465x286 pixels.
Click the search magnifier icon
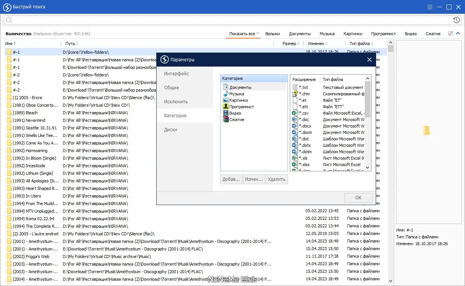click(9, 20)
